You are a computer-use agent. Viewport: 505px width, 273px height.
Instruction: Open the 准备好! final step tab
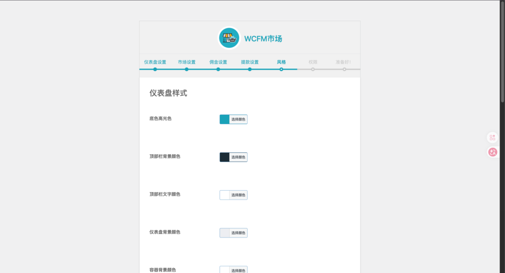point(343,62)
